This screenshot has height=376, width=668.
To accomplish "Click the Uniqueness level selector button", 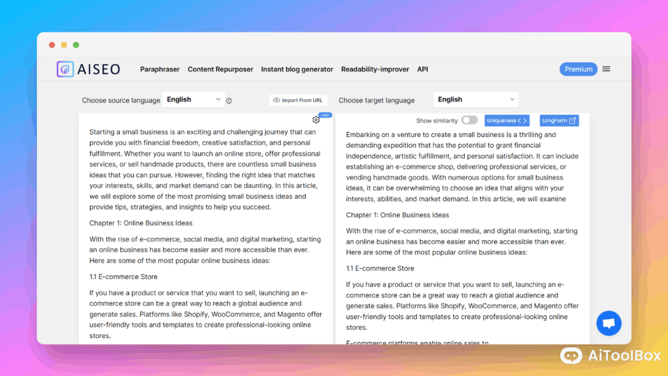I will pos(507,121).
